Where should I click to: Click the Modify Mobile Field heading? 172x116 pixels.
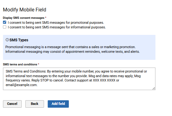pos(25,10)
